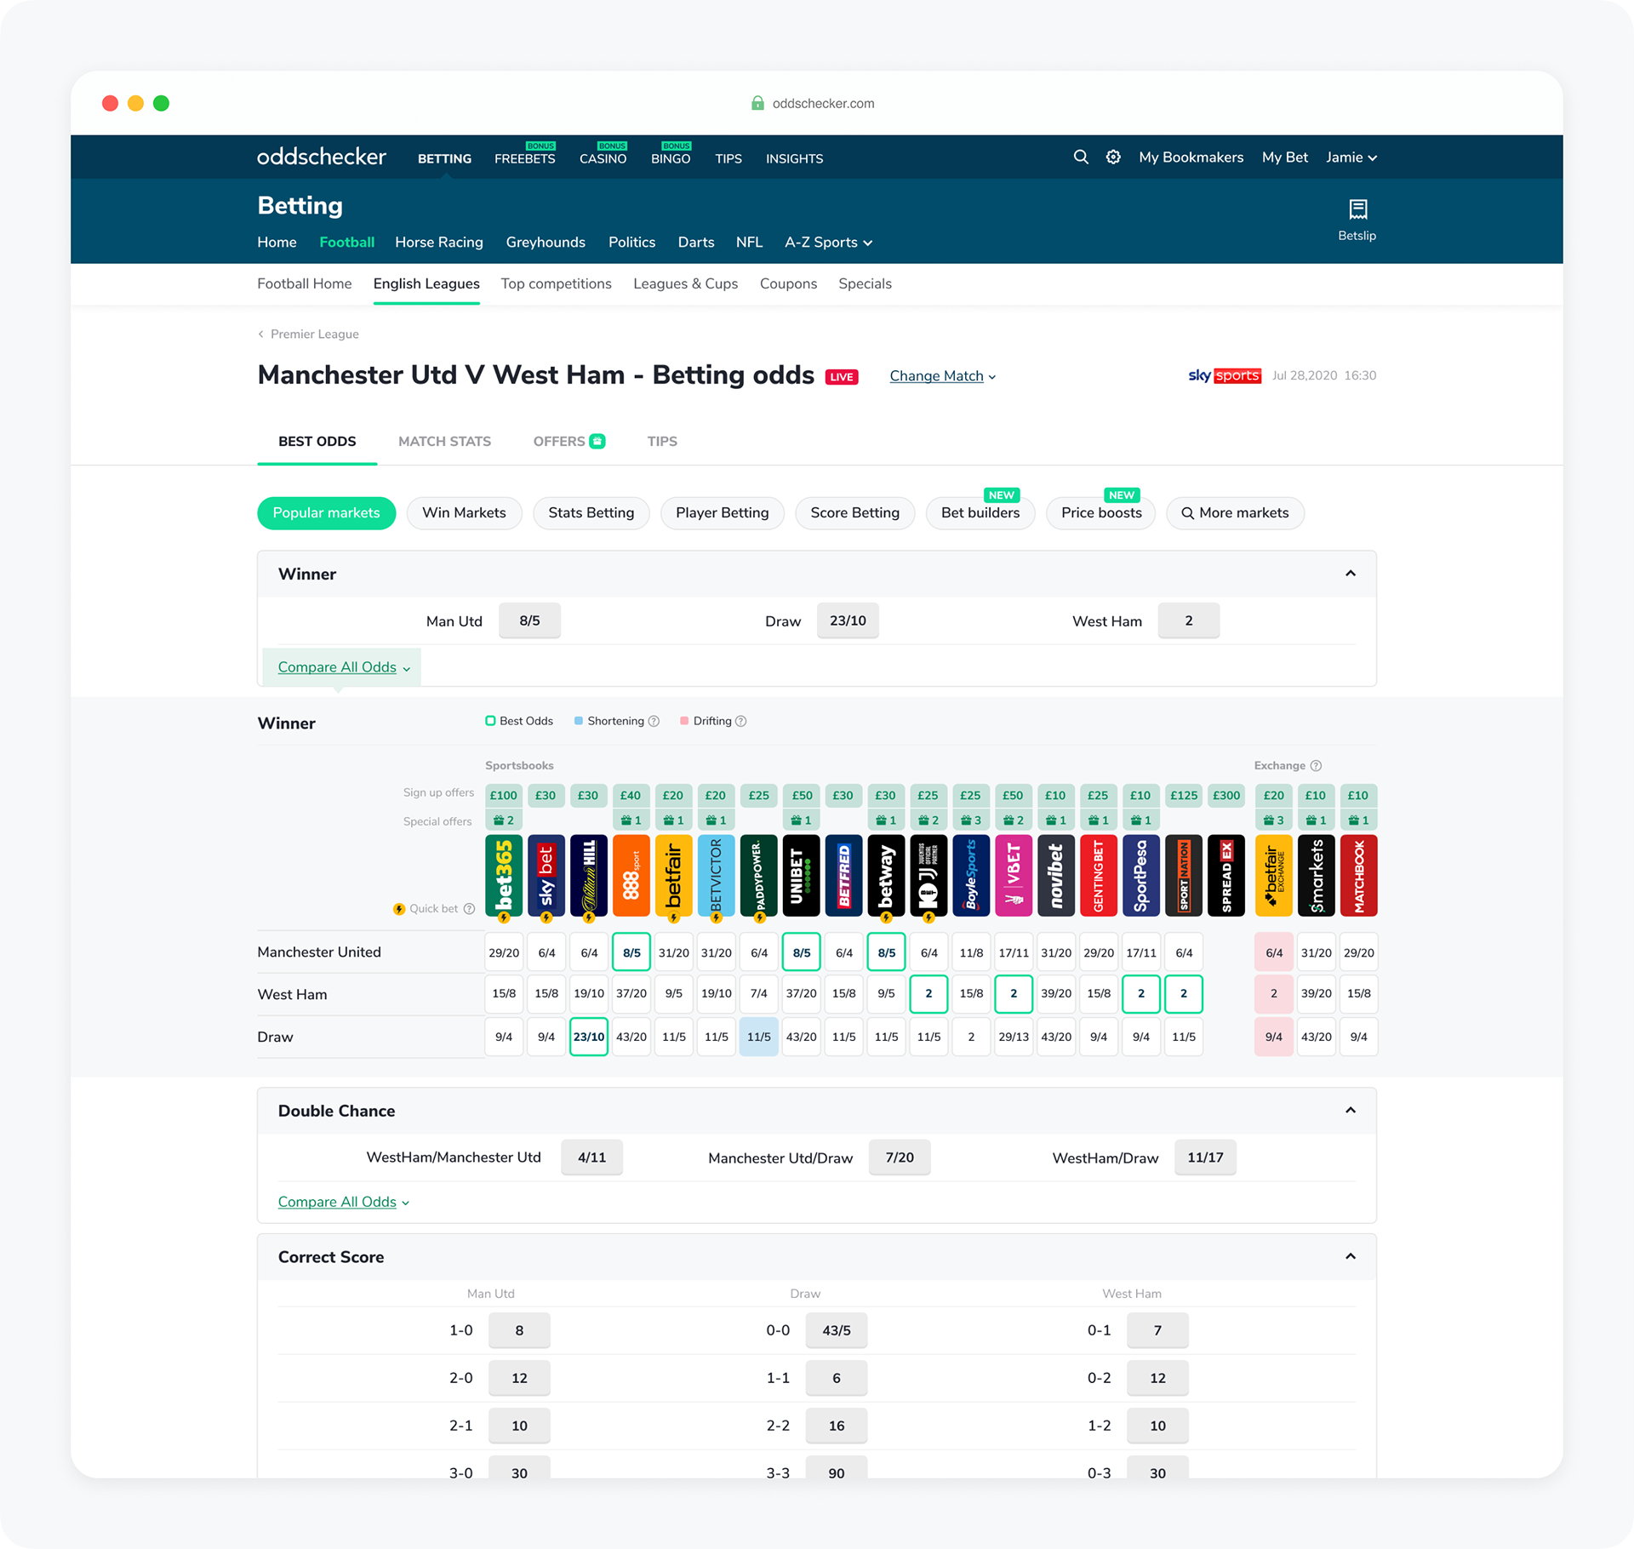Select the Betfred bookmaker logo
Screen dimensions: 1634x1549
843,875
